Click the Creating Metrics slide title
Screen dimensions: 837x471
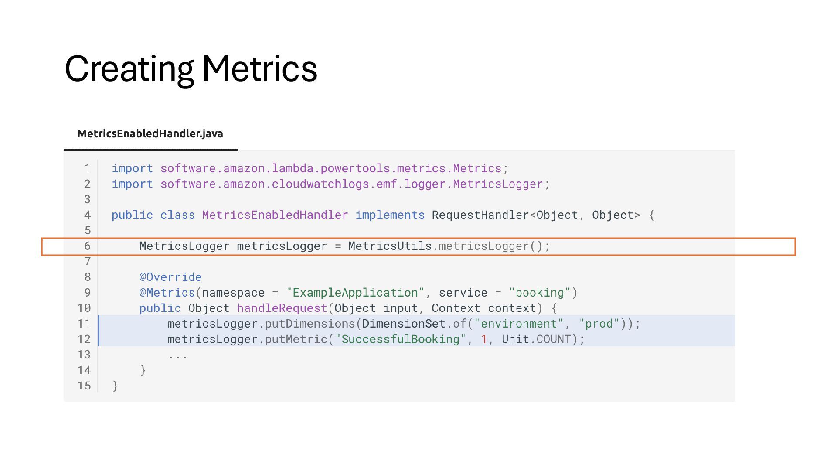click(x=191, y=69)
